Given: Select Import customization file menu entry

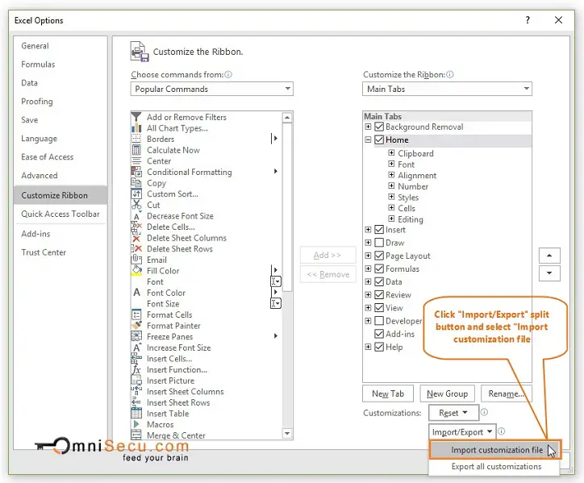Looking at the screenshot, I should (x=495, y=450).
